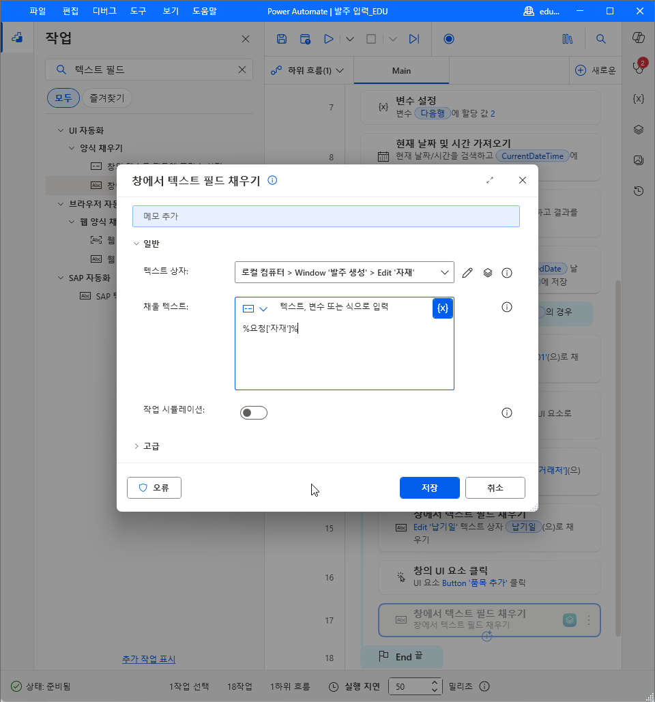The image size is (655, 702).
Task: Close the actions pane with X
Action: point(246,39)
